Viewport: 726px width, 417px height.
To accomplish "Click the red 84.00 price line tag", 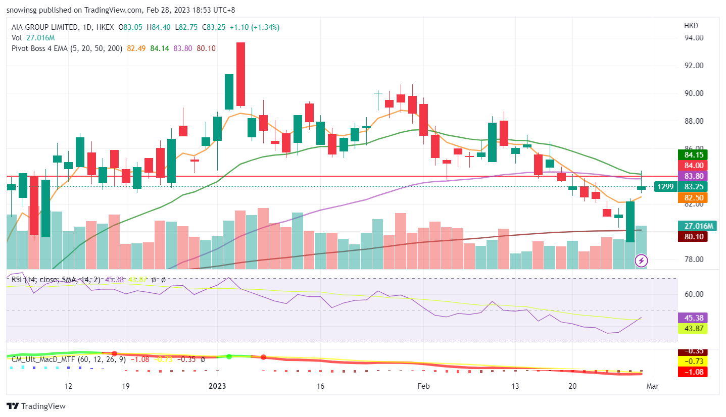I will pyautogui.click(x=694, y=165).
